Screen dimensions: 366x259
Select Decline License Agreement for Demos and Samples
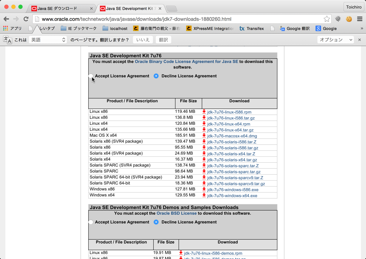point(156,222)
